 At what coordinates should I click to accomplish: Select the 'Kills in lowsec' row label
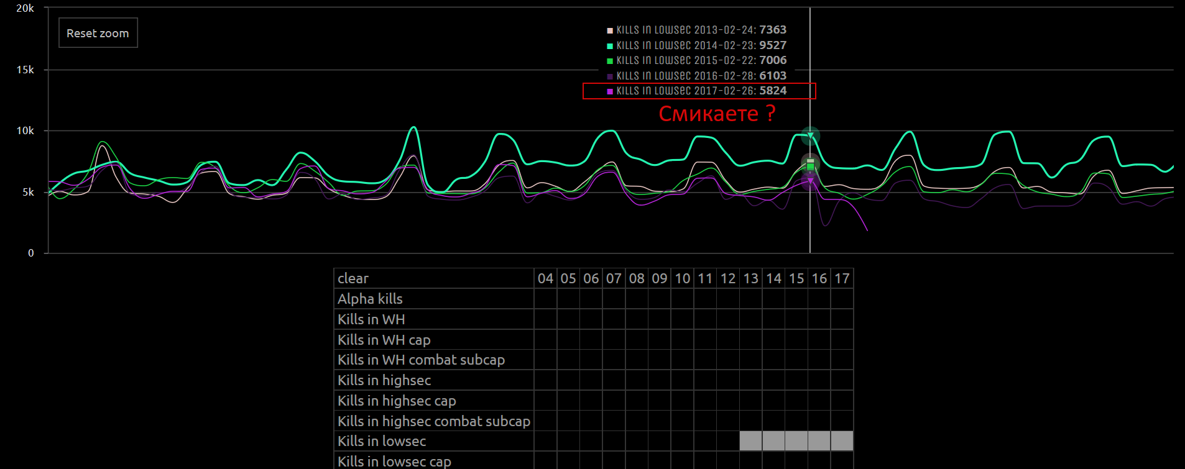434,441
